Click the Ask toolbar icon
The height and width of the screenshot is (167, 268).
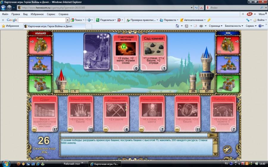point(250,14)
